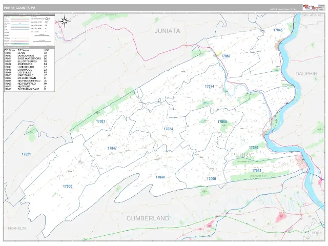Click the publisher logo in the header
Image resolution: width=328 pixels, height=246 pixels.
pyautogui.click(x=311, y=8)
